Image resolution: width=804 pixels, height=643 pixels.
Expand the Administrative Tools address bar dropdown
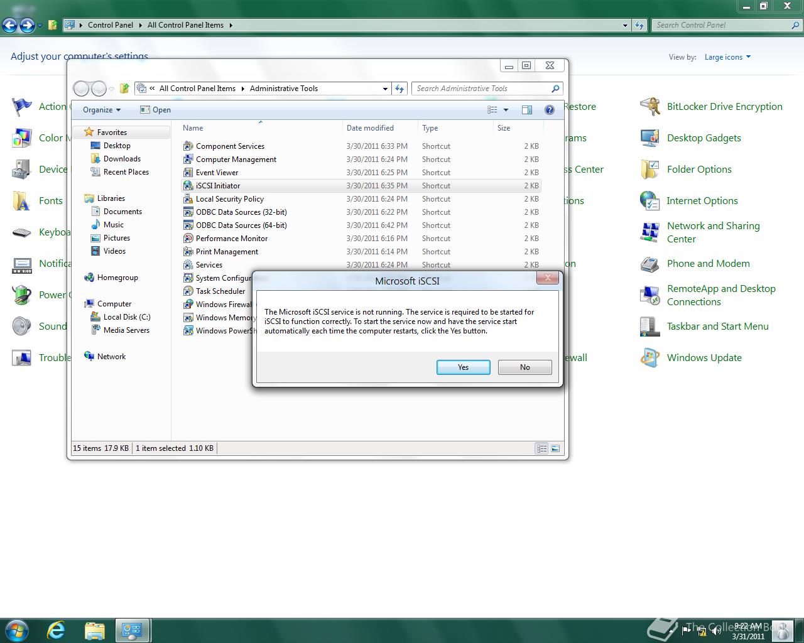[x=385, y=89]
